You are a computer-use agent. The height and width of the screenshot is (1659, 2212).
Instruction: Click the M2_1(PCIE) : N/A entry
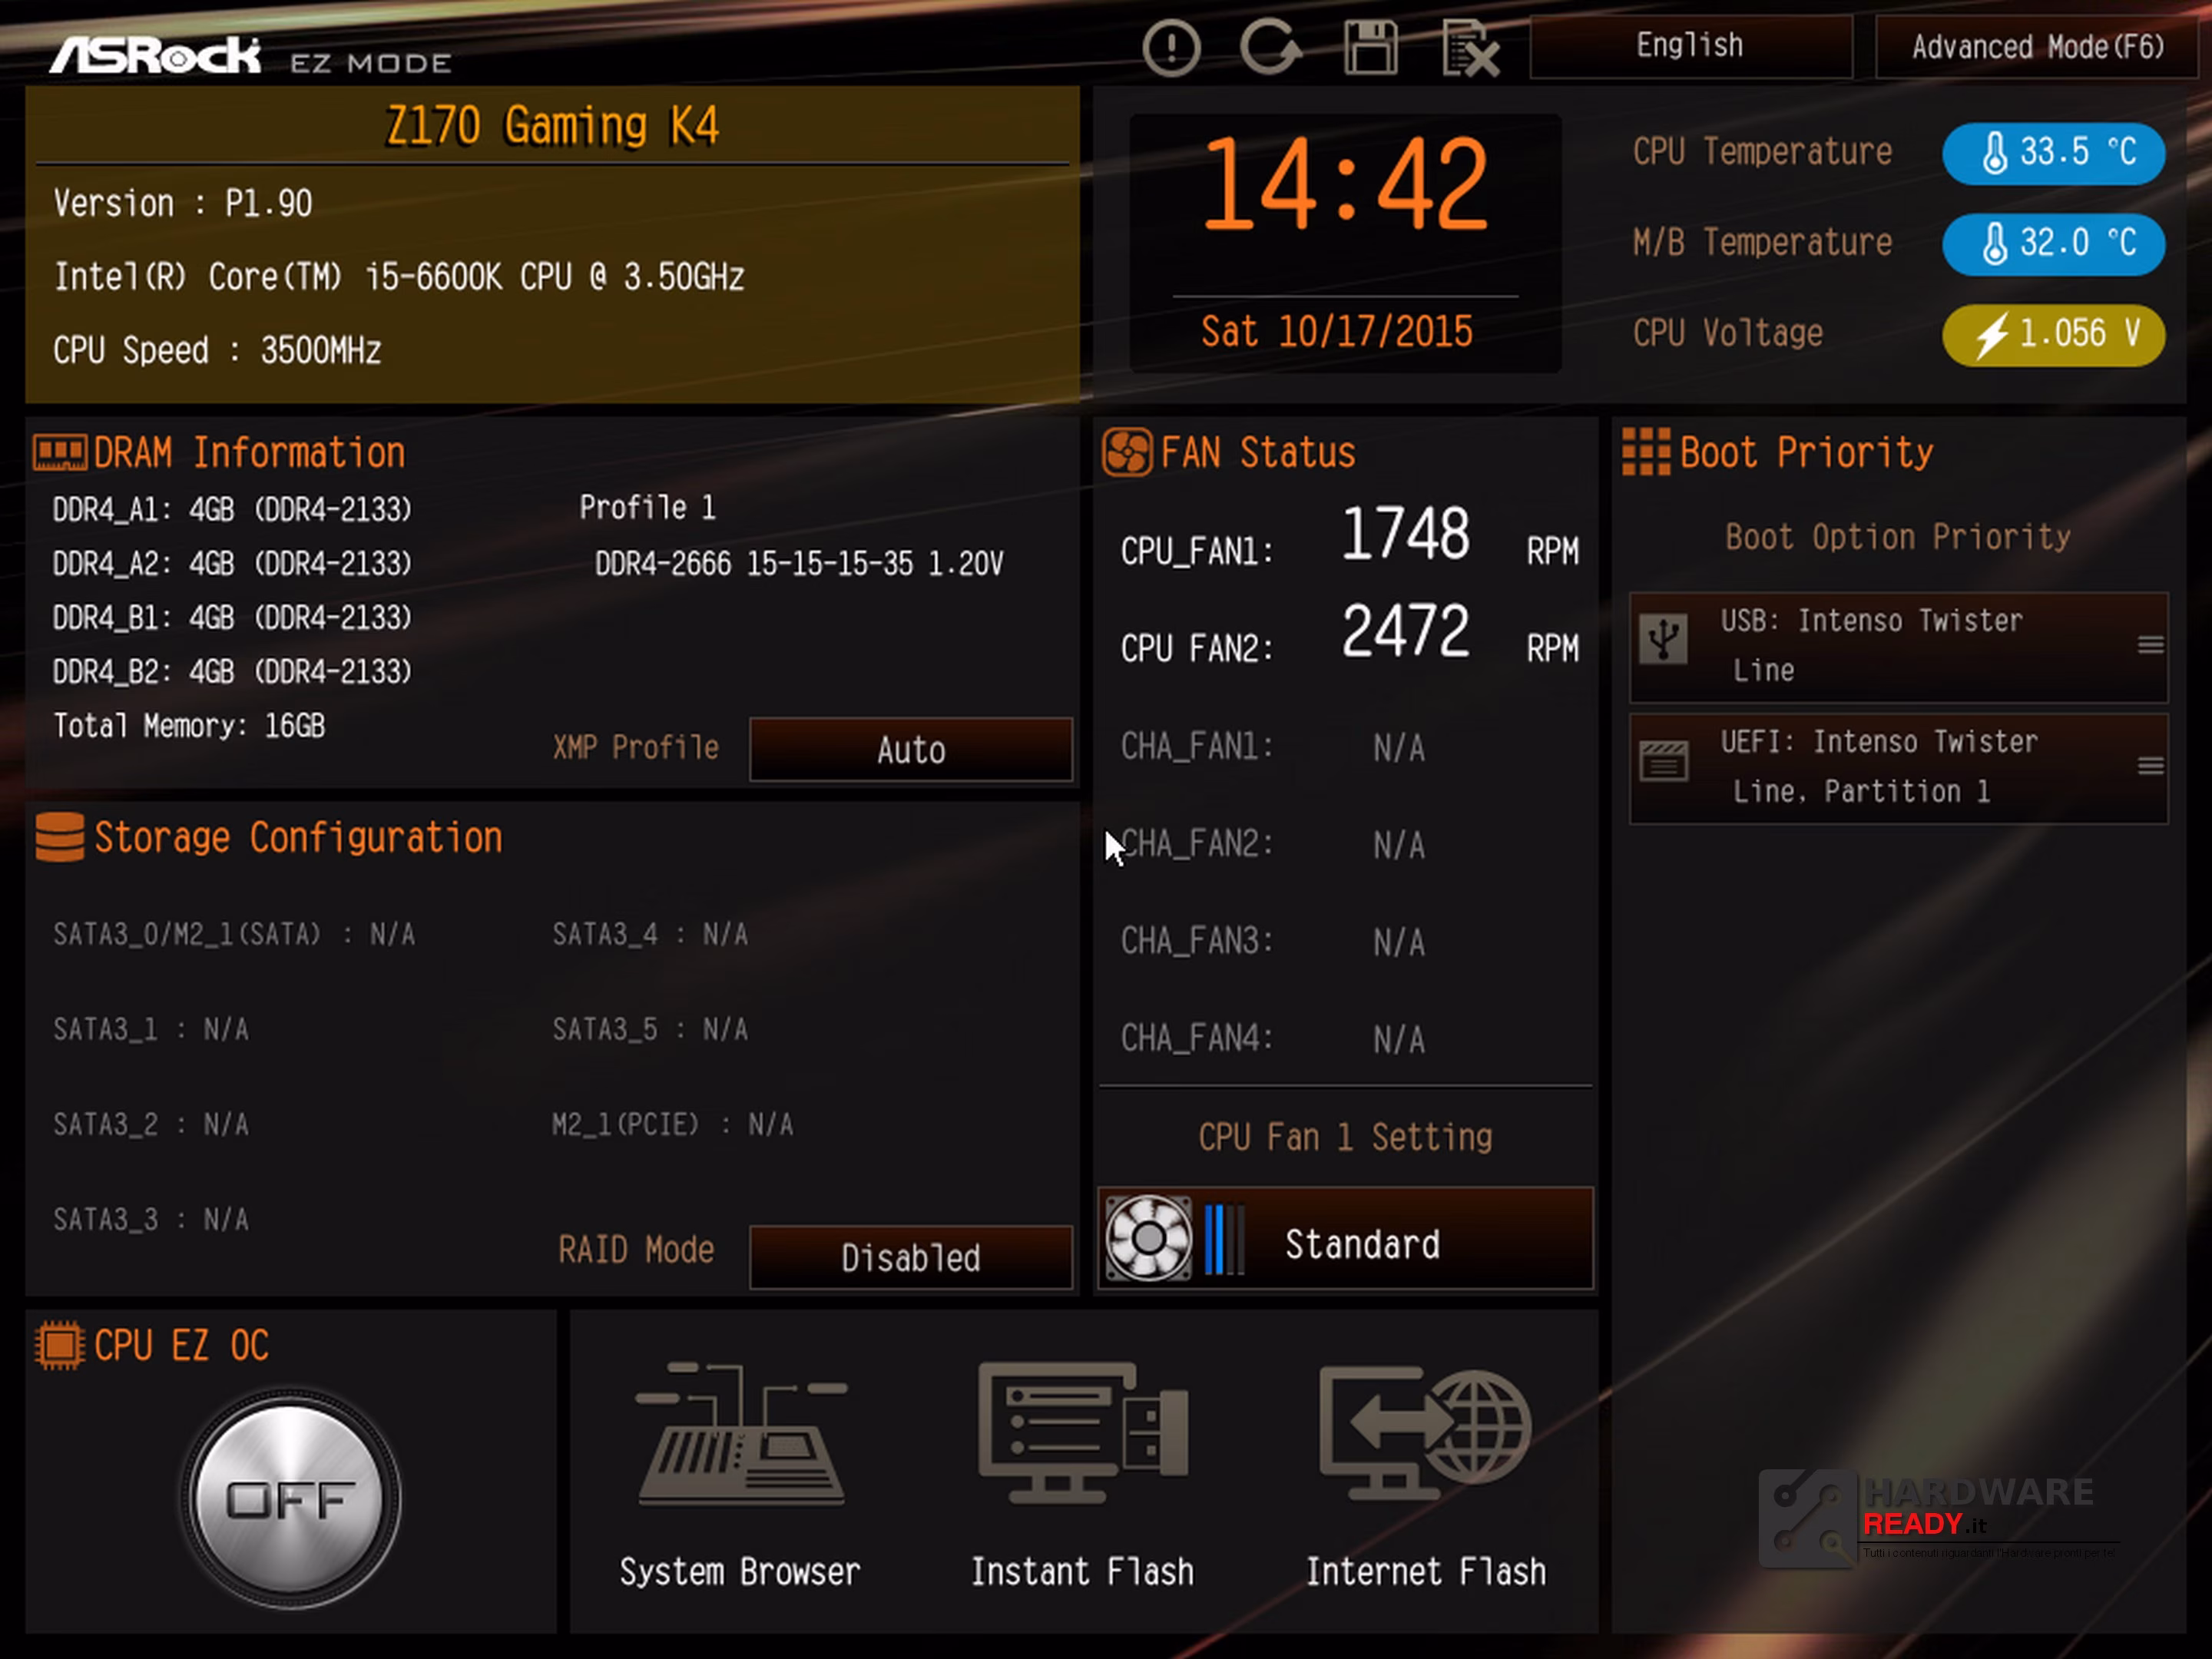pyautogui.click(x=673, y=1124)
